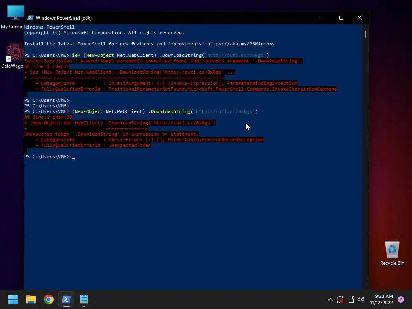The image size is (412, 309).
Task: Minimize the Windows PowerShell window
Action: pos(323,18)
